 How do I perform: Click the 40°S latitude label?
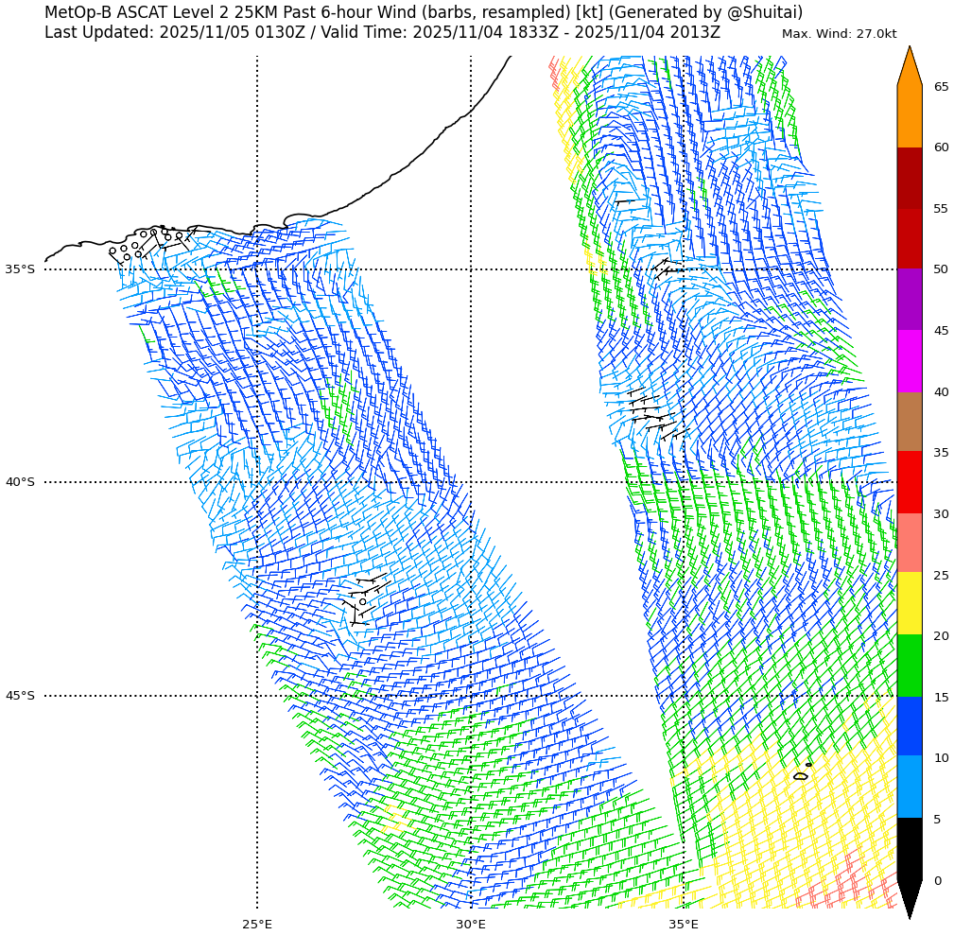20,482
